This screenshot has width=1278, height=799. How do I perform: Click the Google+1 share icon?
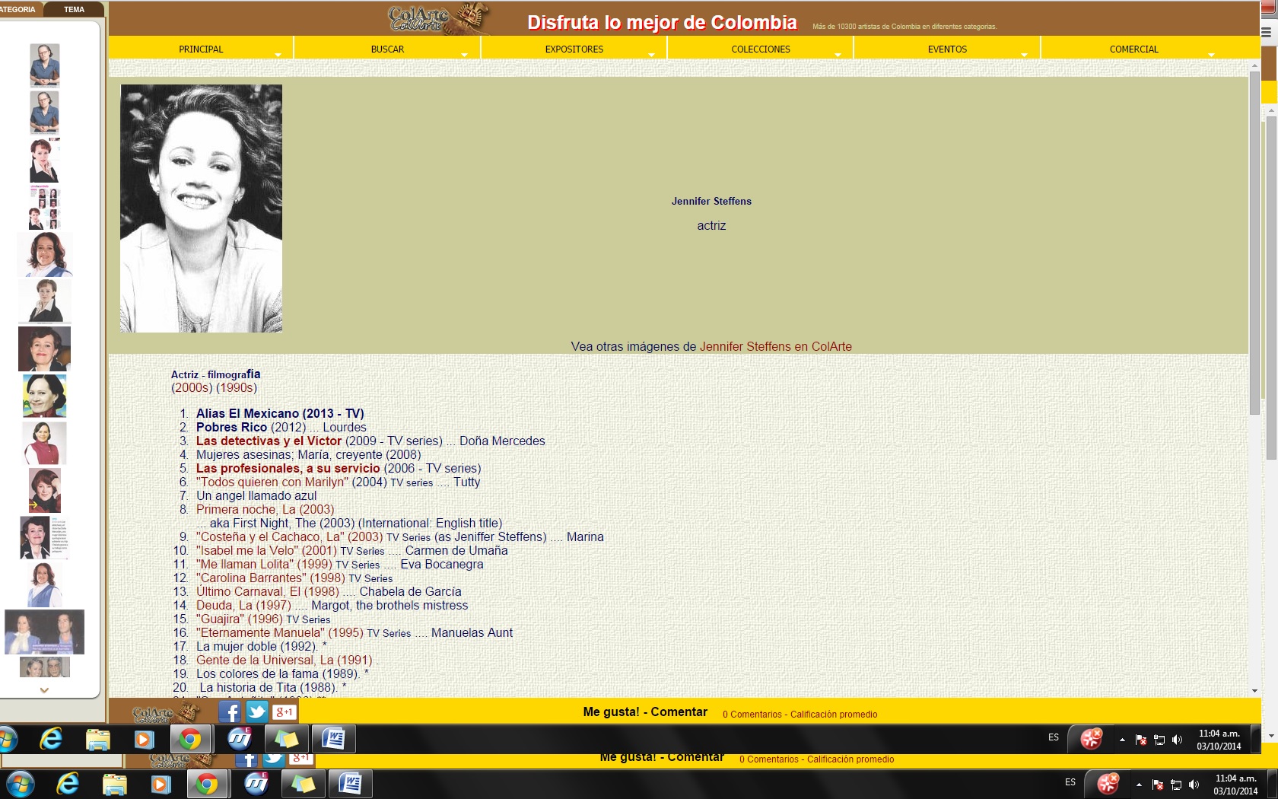pos(285,712)
